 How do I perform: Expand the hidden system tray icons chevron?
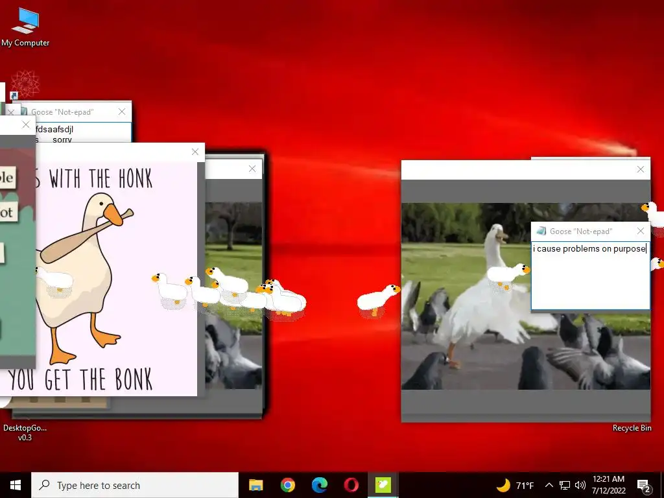[x=549, y=485]
